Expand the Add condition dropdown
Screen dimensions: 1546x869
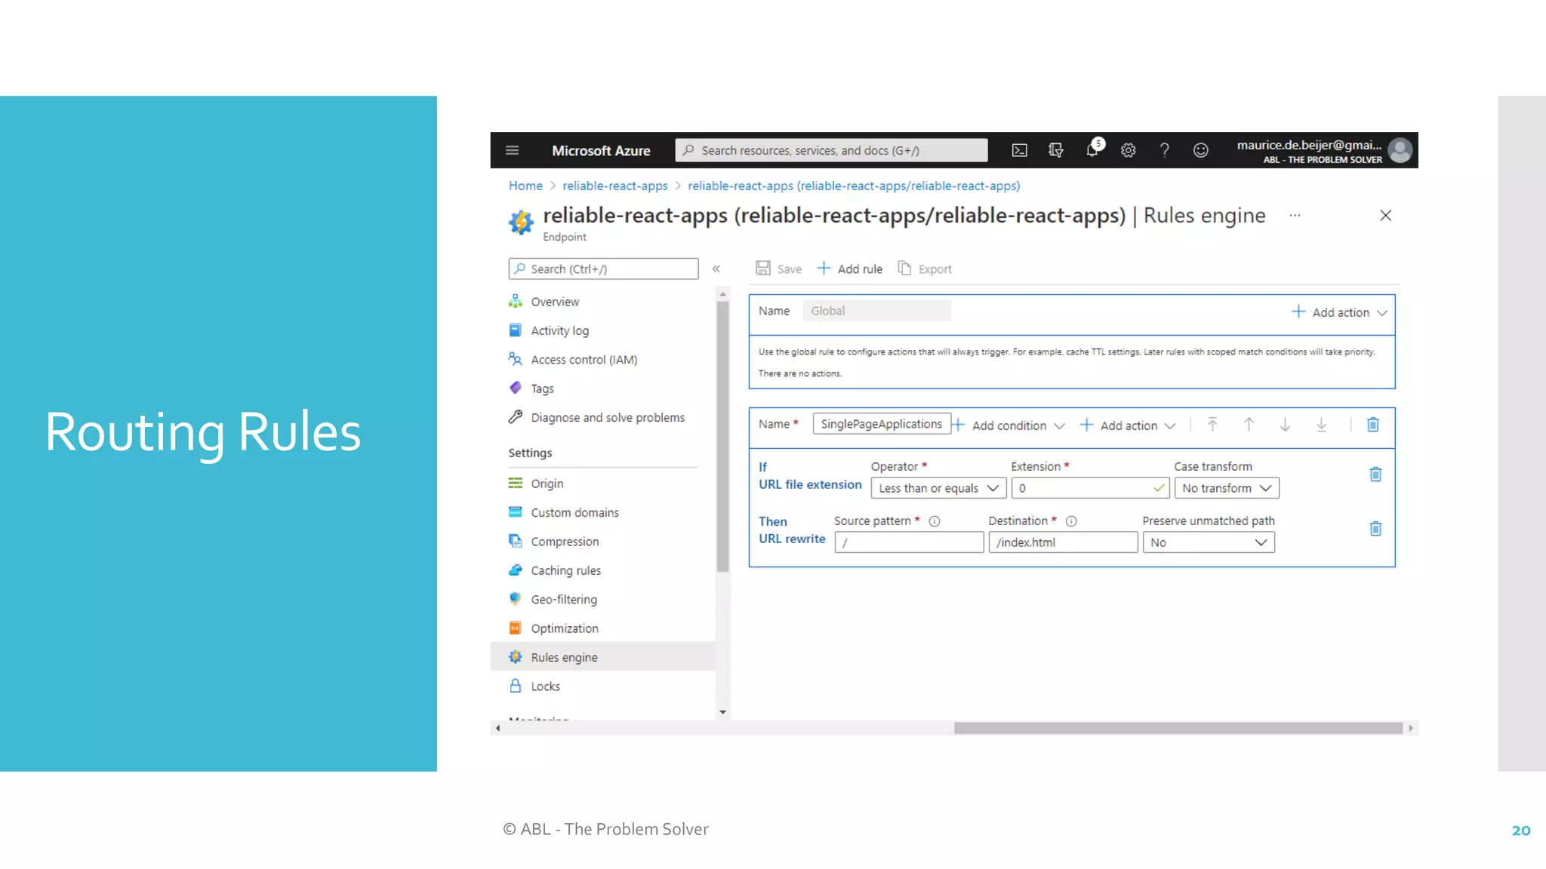click(x=1010, y=425)
